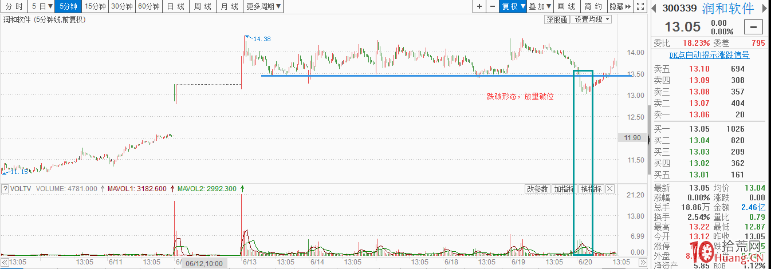This screenshot has height=269, width=771.
Task: Select the 60分钟 period tab
Action: point(148,7)
